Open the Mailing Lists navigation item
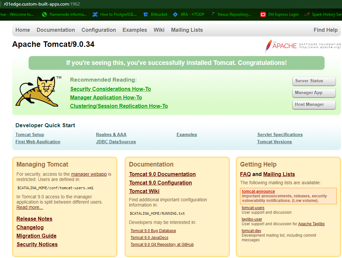The height and width of the screenshot is (258, 342). click(187, 30)
